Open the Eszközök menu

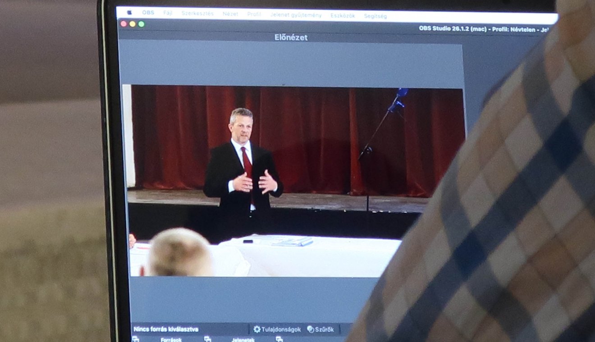[x=343, y=16]
